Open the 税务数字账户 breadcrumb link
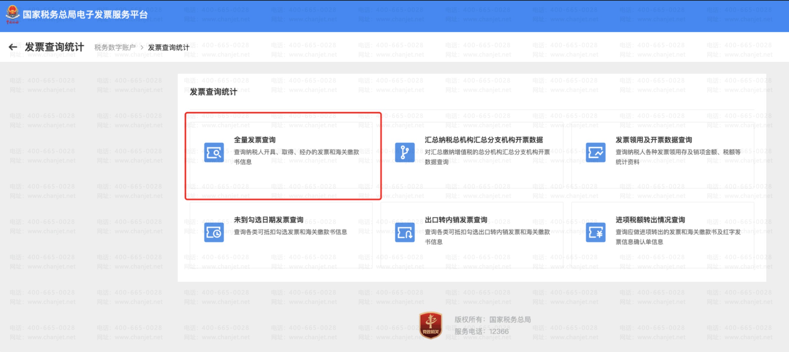Image resolution: width=789 pixels, height=352 pixels. click(x=115, y=48)
